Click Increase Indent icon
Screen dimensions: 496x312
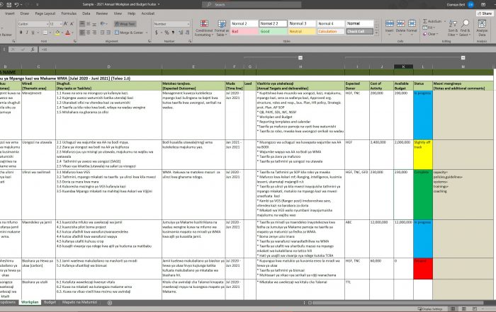[108, 33]
